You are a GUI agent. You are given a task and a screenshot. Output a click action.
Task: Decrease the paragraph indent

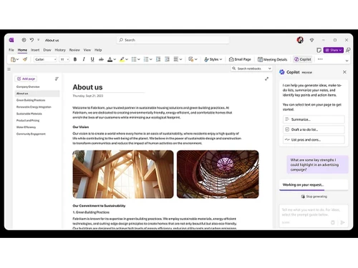coord(158,59)
